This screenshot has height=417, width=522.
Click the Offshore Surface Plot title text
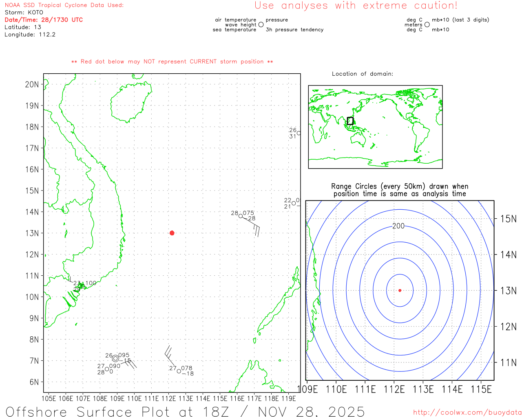(185, 411)
